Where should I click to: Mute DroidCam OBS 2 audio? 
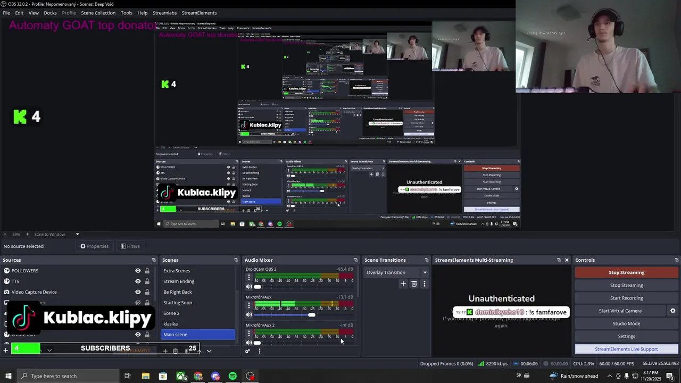click(248, 286)
